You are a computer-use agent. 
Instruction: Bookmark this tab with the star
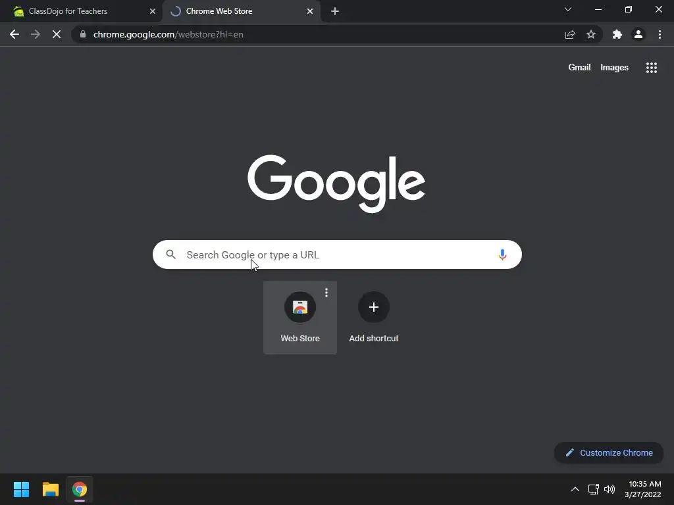[591, 34]
